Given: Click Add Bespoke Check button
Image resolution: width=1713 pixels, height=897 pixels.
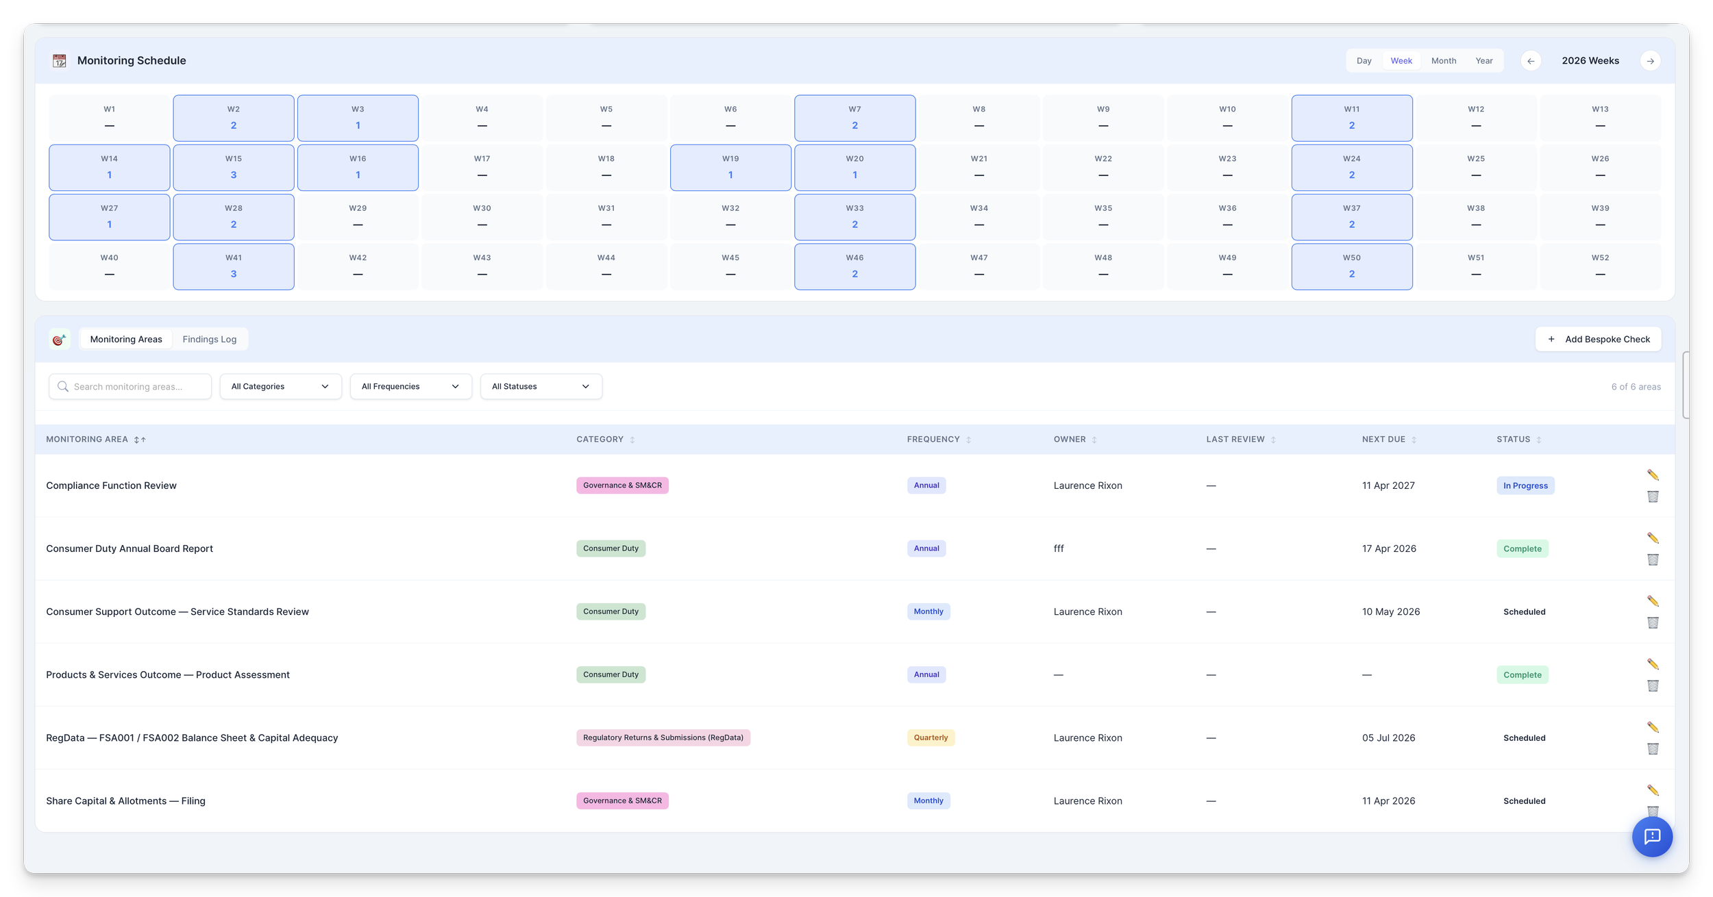Looking at the screenshot, I should (x=1597, y=339).
